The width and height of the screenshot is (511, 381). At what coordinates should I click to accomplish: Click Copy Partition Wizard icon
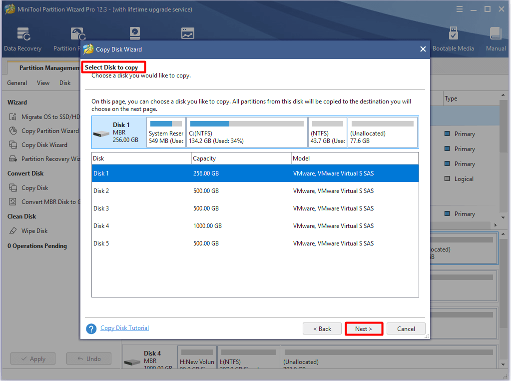click(12, 131)
